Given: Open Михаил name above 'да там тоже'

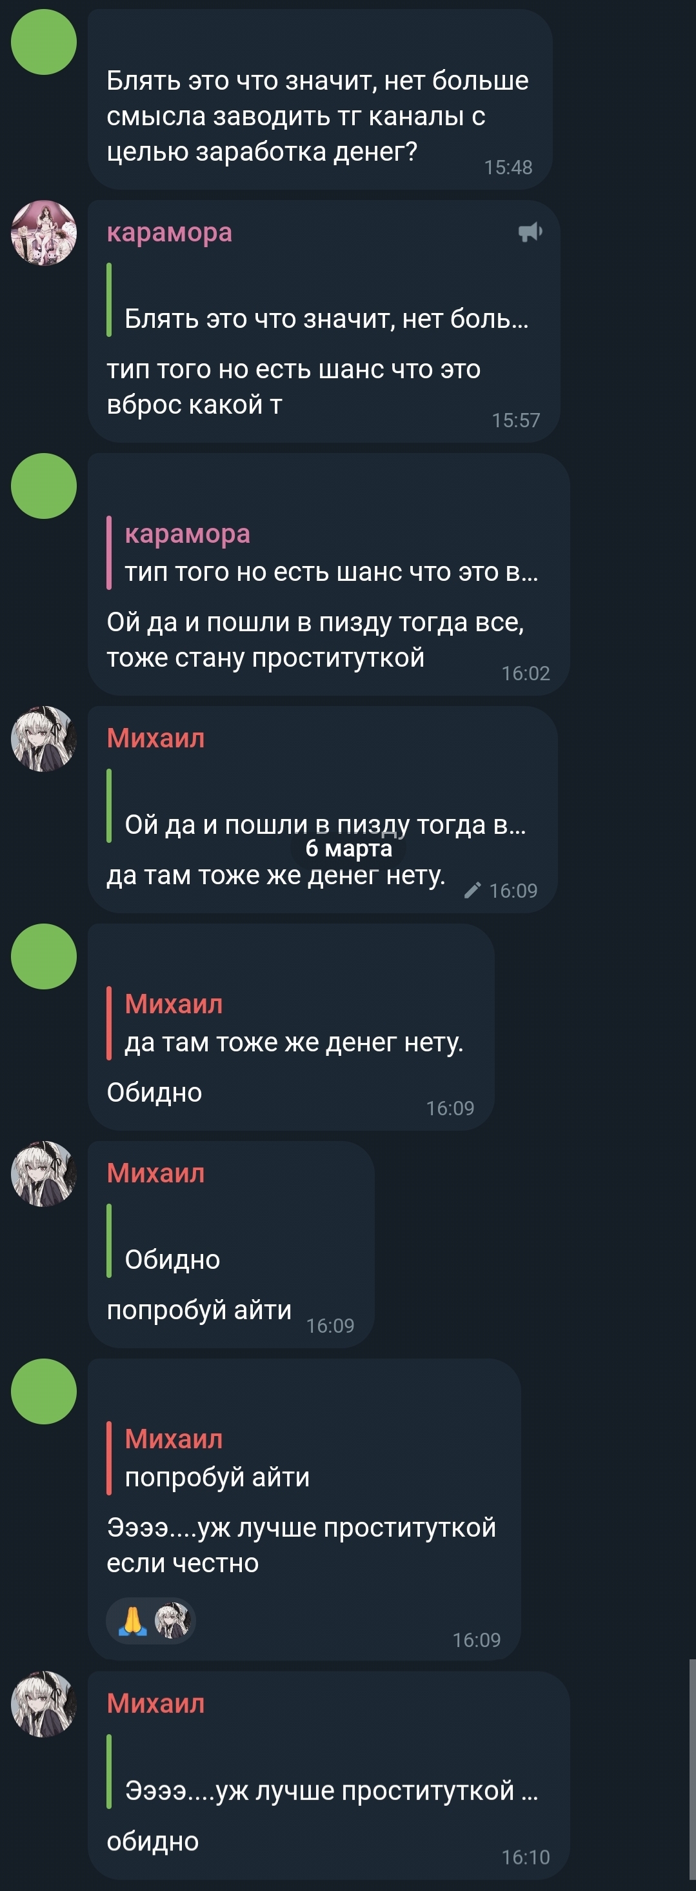Looking at the screenshot, I should click(x=155, y=738).
